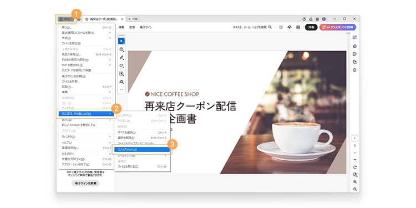Click the zoom in magnifier icon
The height and width of the screenshot is (208, 416).
355,182
